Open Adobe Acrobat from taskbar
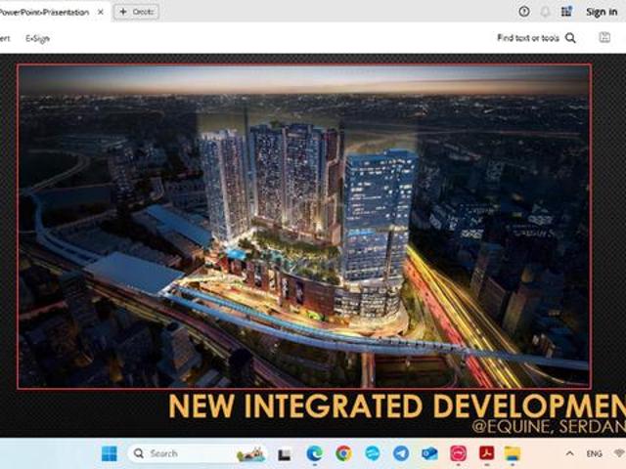The width and height of the screenshot is (626, 469). tap(485, 453)
